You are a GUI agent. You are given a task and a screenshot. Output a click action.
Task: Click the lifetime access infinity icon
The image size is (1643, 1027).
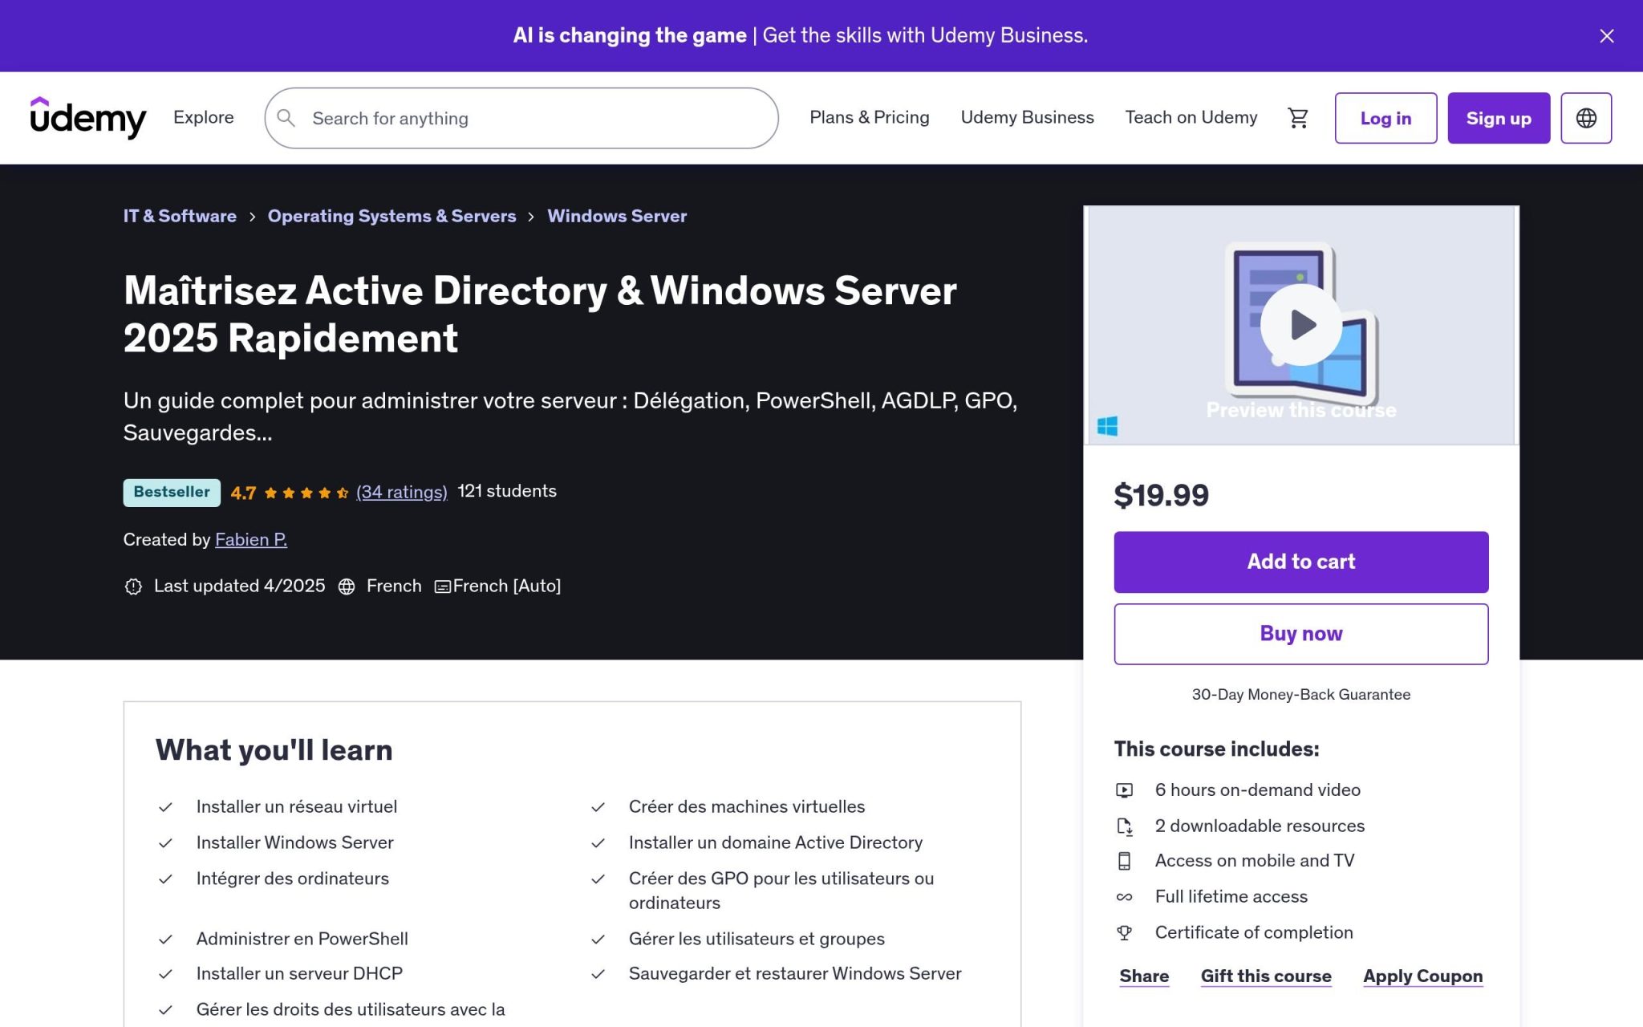tap(1124, 897)
